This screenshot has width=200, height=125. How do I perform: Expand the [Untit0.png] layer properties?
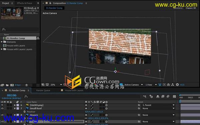point(15,105)
